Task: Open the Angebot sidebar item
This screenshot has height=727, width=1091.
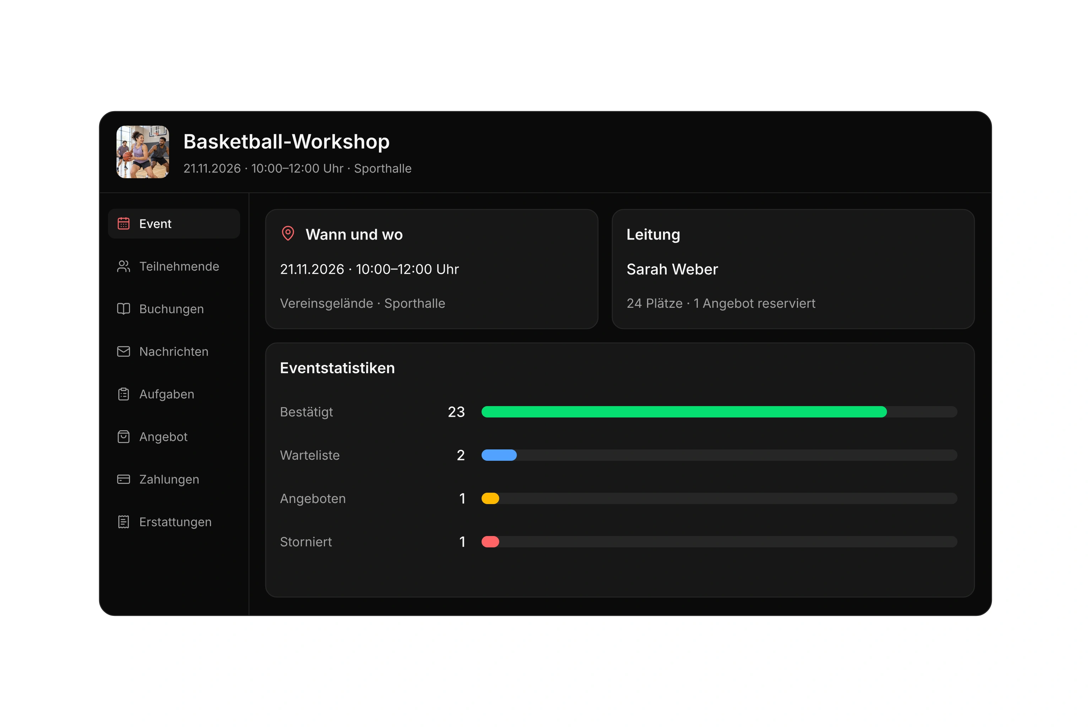Action: click(x=174, y=437)
